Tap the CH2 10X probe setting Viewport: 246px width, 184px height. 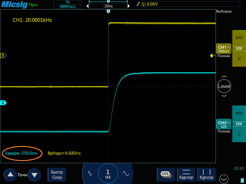point(239,124)
